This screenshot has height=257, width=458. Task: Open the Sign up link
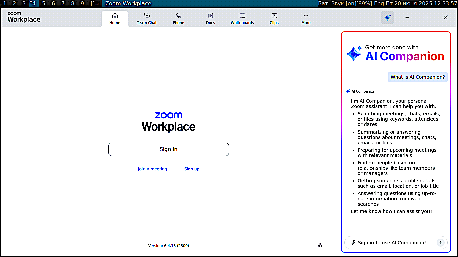(192, 169)
